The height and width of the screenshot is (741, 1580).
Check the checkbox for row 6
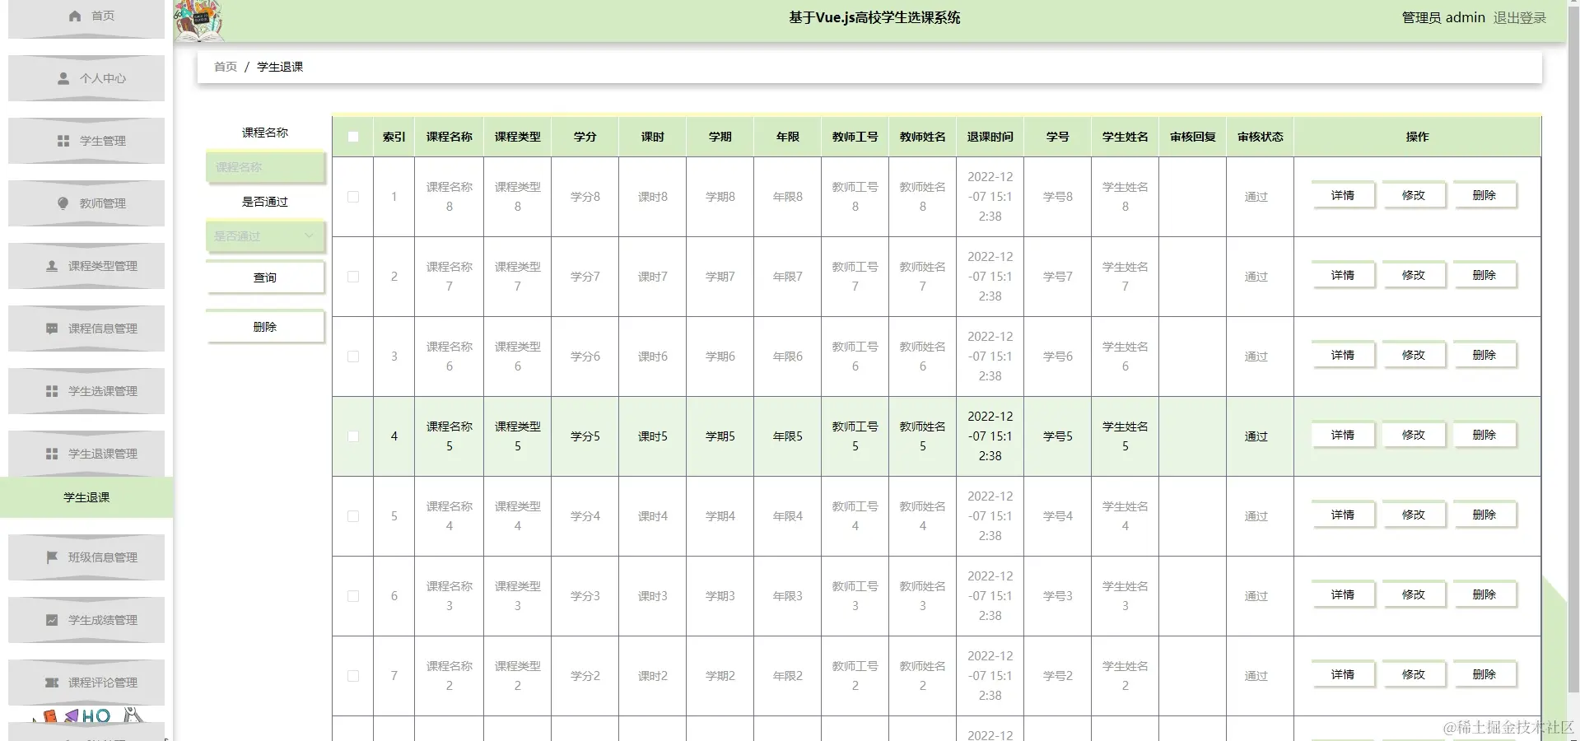point(353,596)
